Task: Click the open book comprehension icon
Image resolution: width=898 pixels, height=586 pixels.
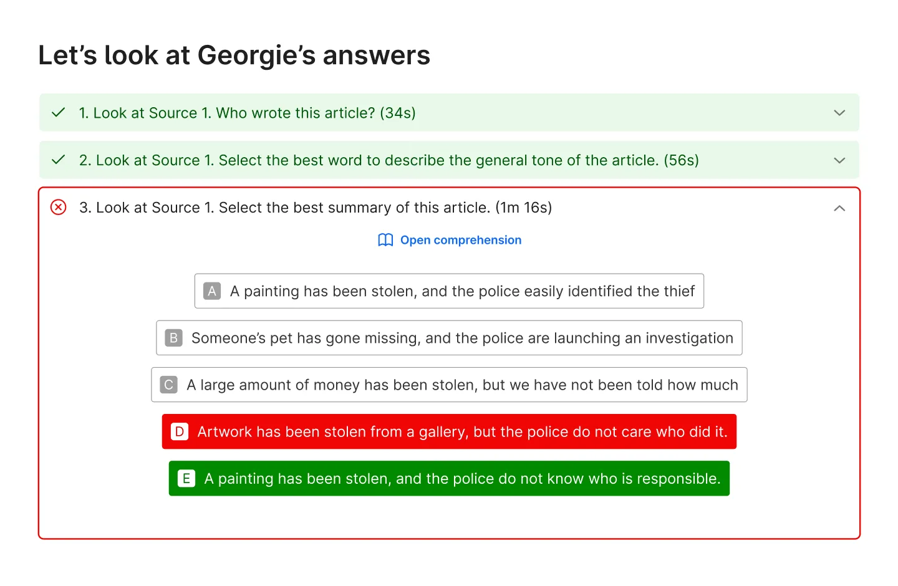Action: (385, 240)
